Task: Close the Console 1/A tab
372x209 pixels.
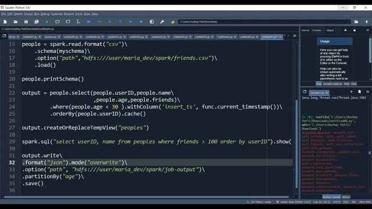Action: point(327,93)
